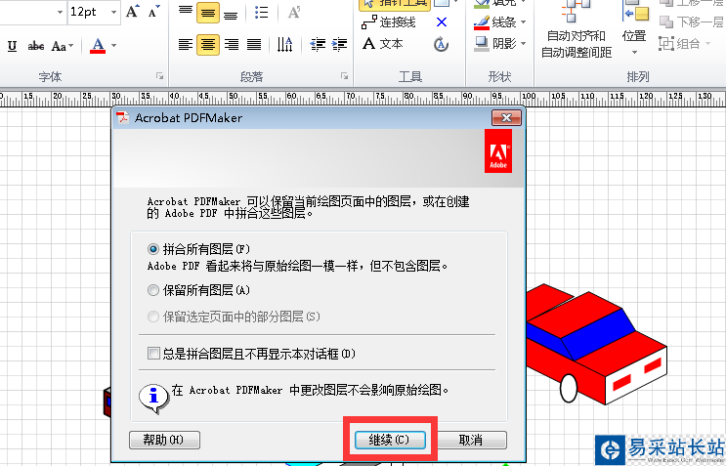Center text horizontally
The width and height of the screenshot is (726, 466).
point(208,44)
